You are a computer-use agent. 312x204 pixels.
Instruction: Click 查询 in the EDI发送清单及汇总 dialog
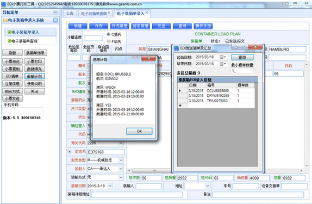(242, 57)
